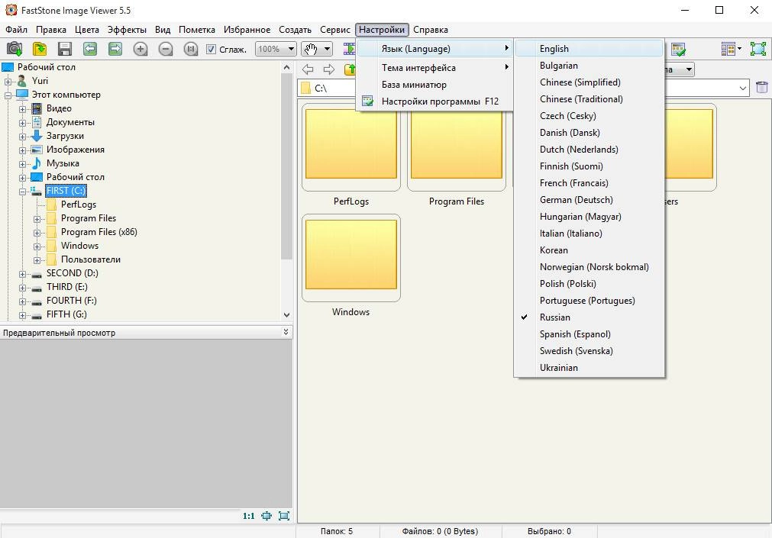Open Настройки программы F12

pyautogui.click(x=434, y=101)
